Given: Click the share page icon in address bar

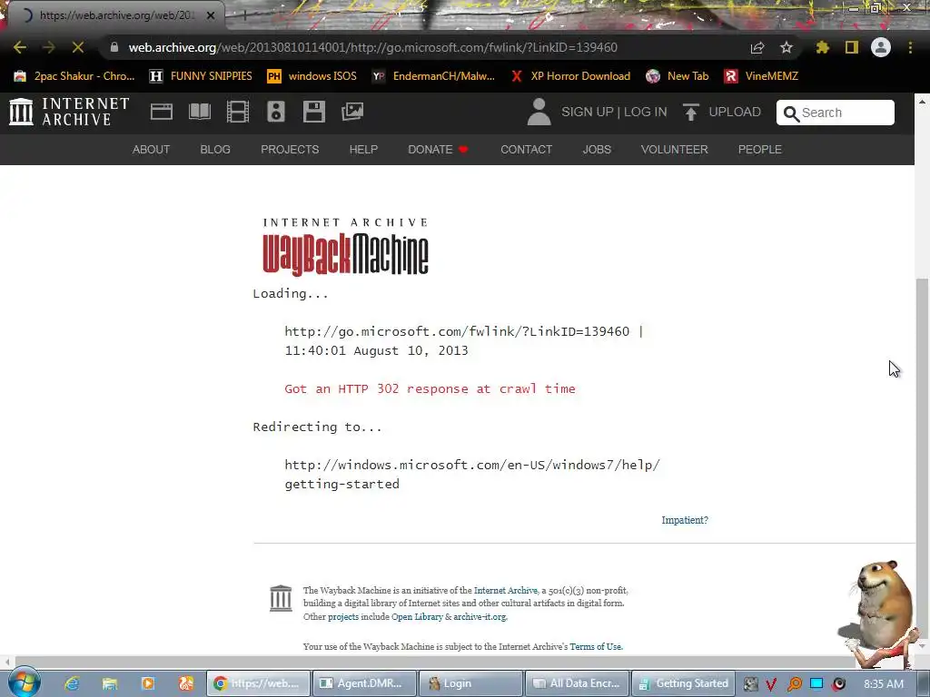Looking at the screenshot, I should coord(757,48).
